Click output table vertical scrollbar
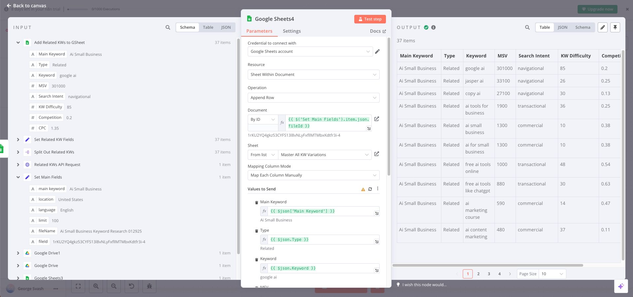This screenshot has height=297, width=633. coord(623,155)
